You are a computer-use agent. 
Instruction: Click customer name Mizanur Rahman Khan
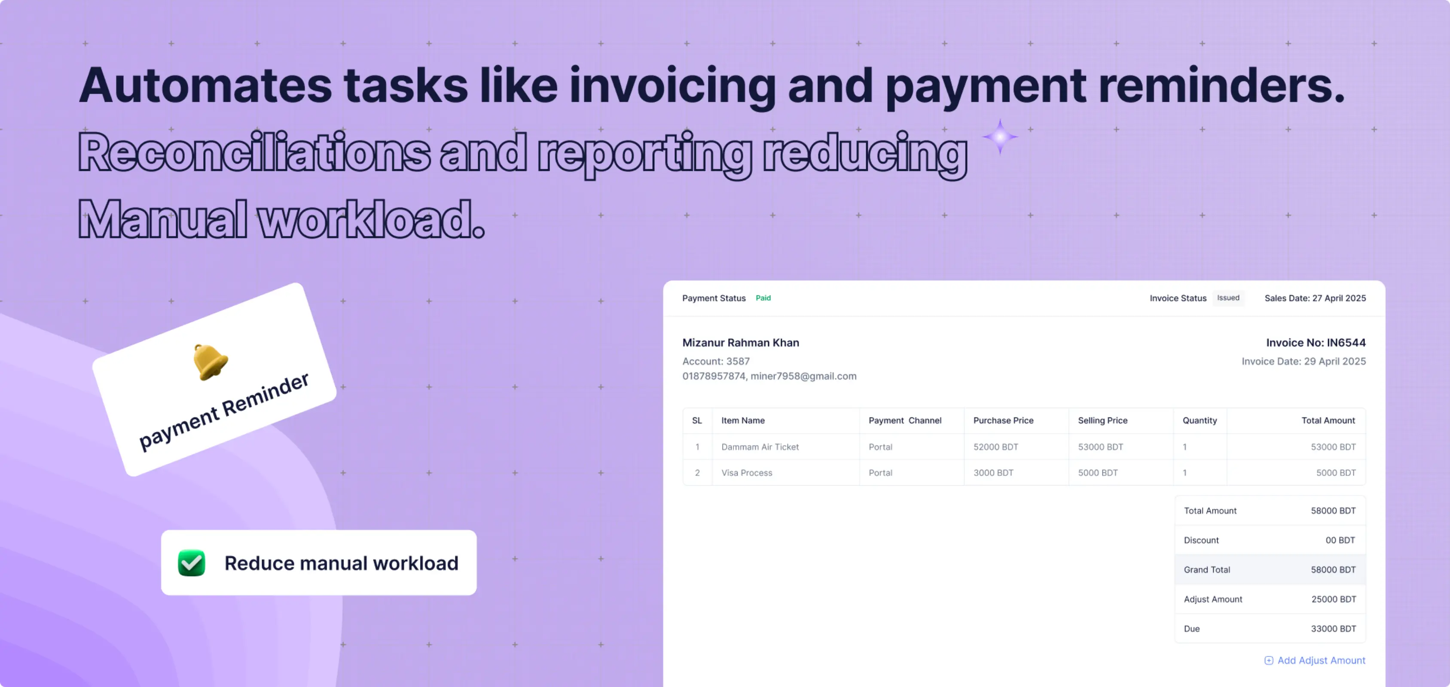[740, 343]
